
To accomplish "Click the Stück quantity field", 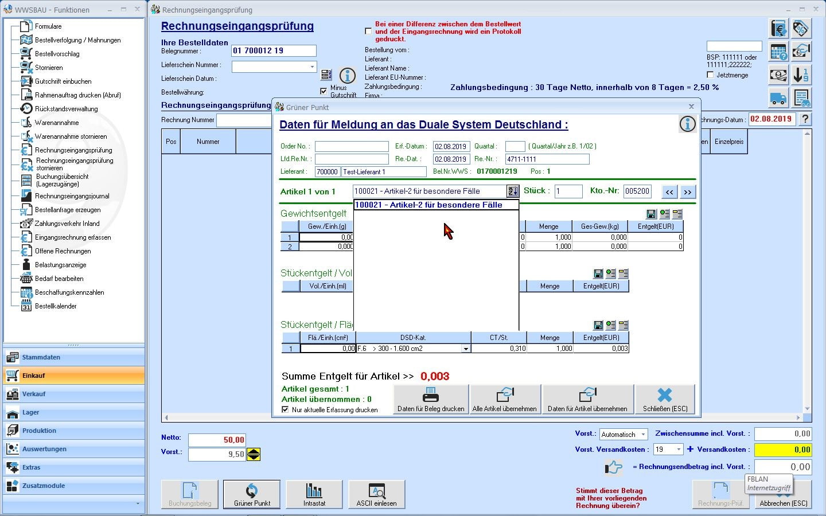I will click(568, 191).
